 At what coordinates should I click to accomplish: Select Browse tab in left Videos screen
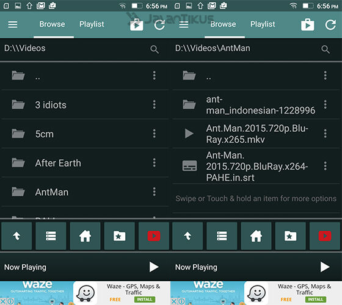(52, 24)
